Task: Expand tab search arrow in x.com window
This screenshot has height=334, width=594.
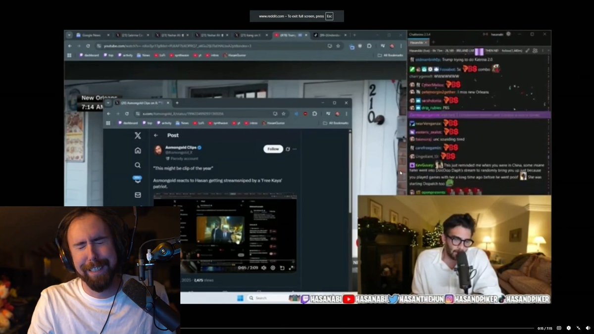Action: 109,103
